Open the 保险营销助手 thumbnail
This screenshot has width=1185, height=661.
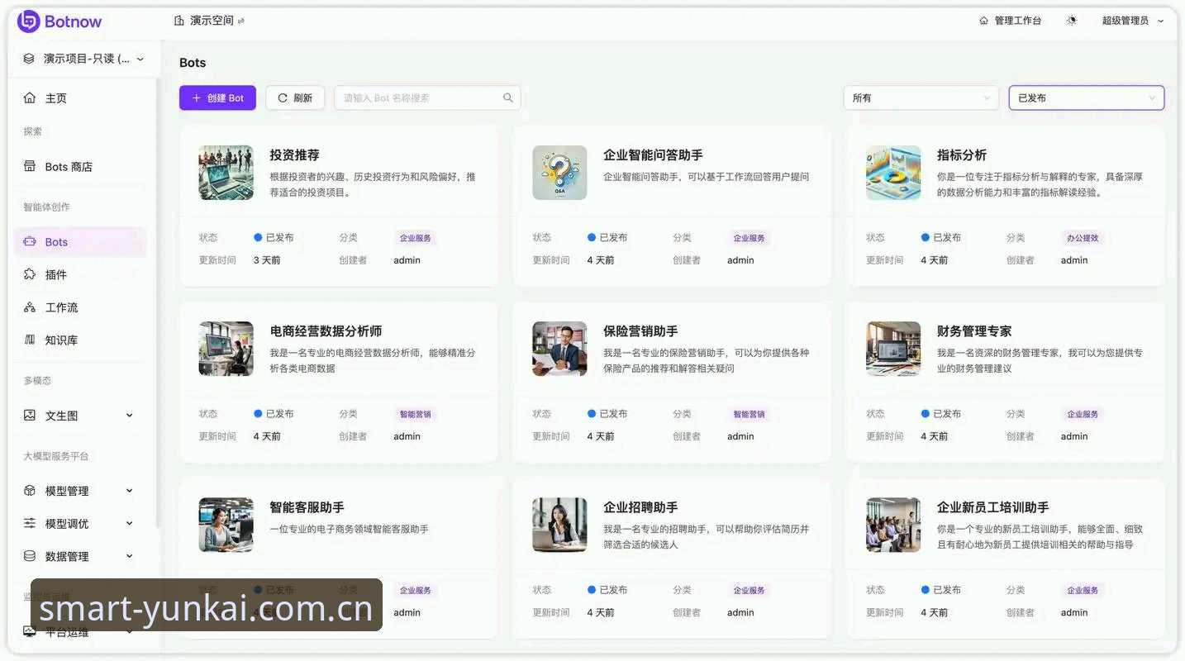pos(559,349)
